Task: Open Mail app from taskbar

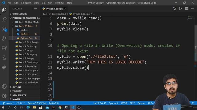Action: (47, 107)
